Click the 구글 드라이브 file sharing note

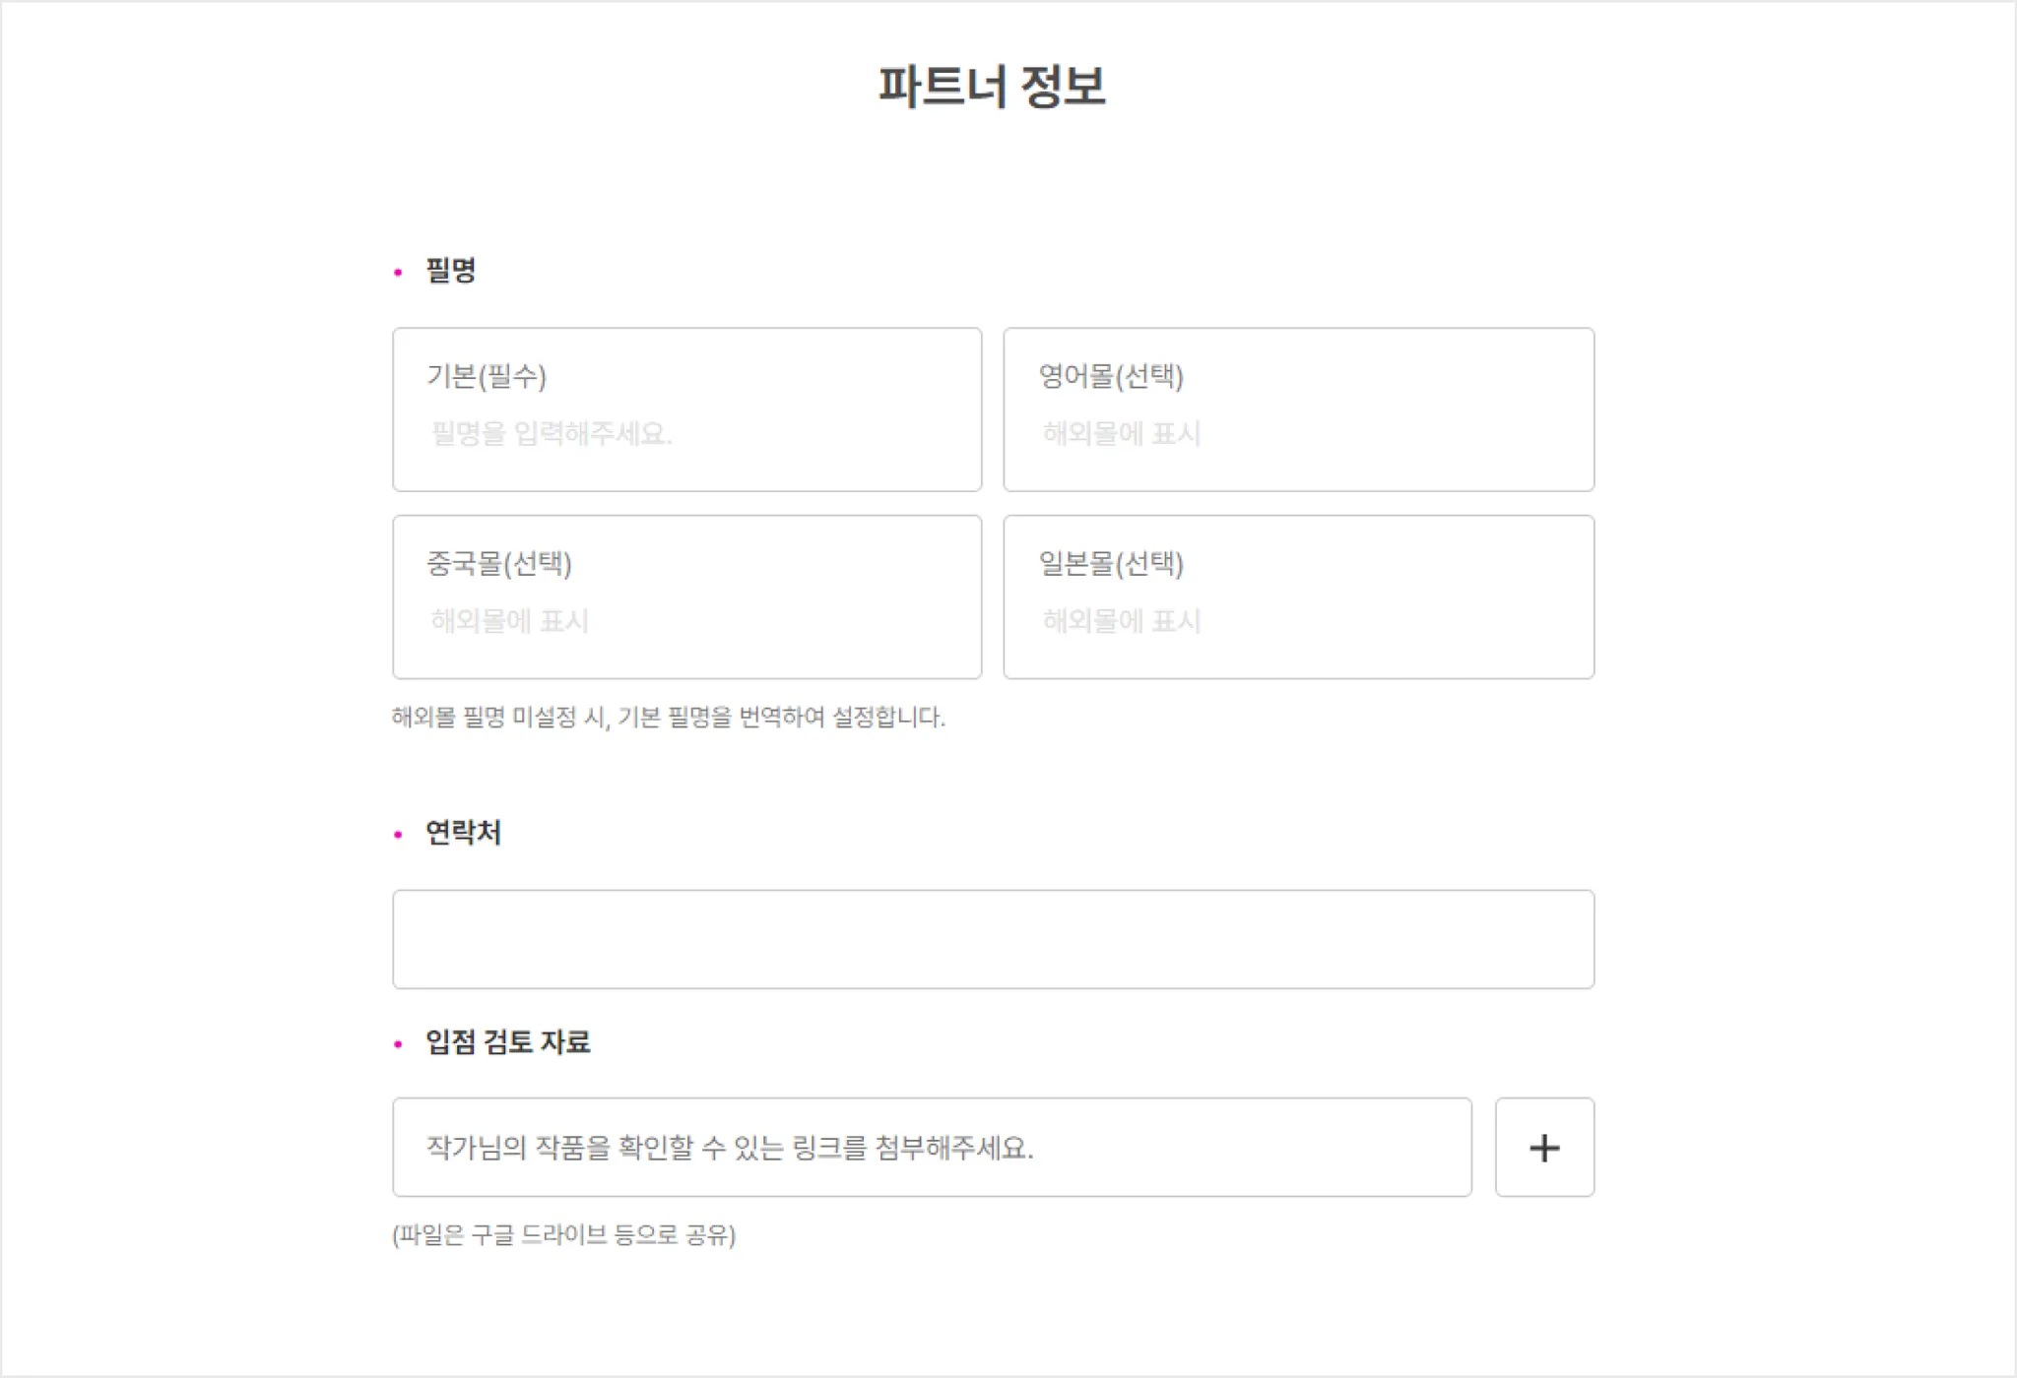tap(563, 1234)
